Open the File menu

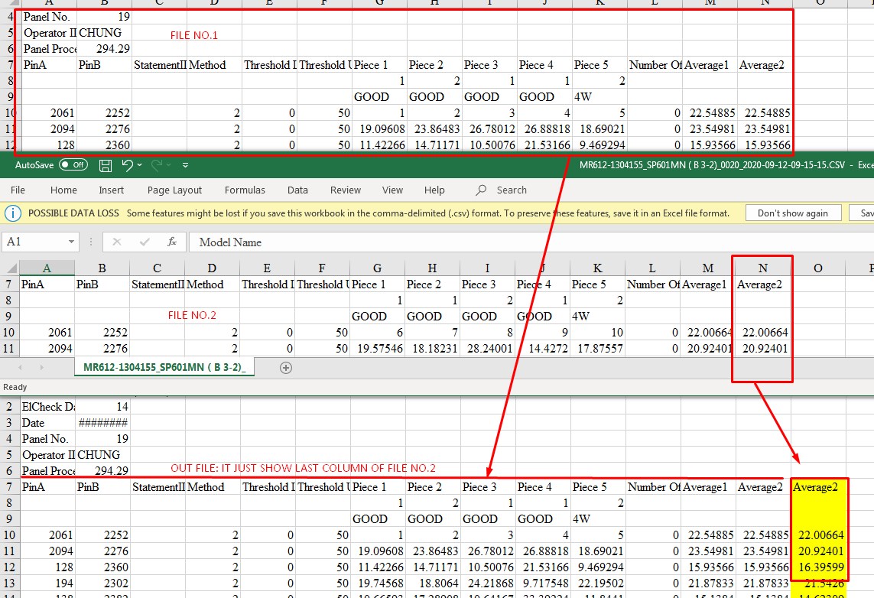tap(18, 190)
